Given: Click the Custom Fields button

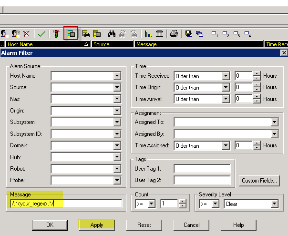Looking at the screenshot, I should 259,181.
